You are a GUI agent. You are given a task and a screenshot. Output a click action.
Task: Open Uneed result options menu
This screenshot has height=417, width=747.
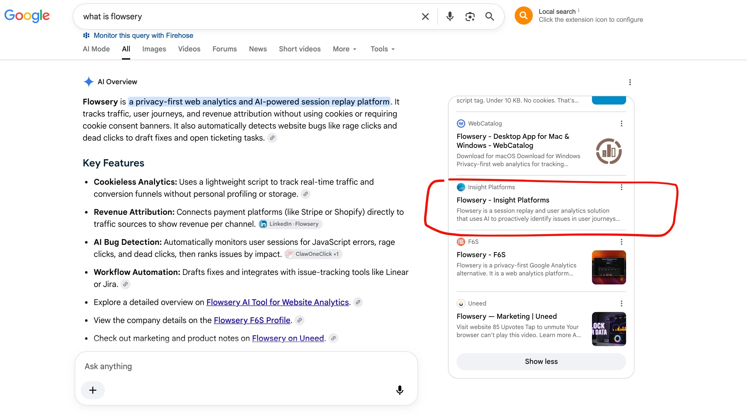click(x=621, y=303)
